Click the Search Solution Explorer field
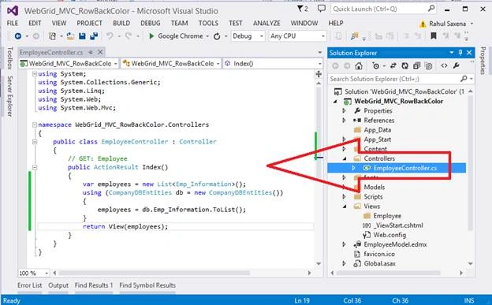 click(x=394, y=79)
